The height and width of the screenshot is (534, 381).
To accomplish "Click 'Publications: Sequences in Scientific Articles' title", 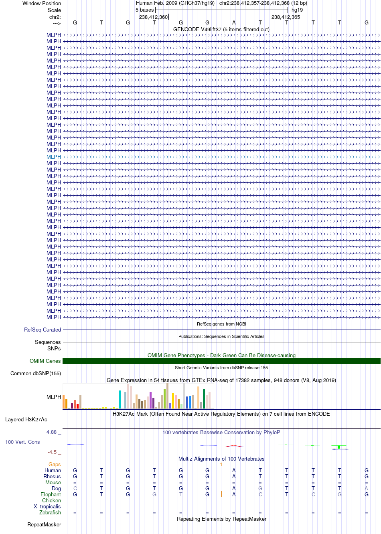I will point(221,336).
